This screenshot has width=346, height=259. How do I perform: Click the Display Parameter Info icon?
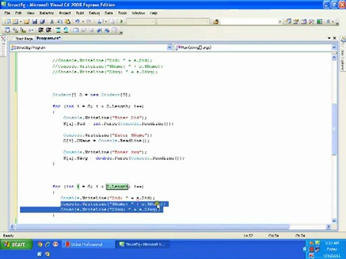tap(15, 30)
